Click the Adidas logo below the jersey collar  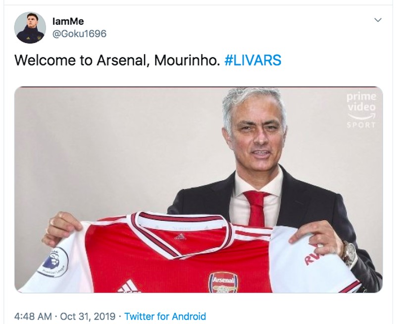pyautogui.click(x=181, y=237)
